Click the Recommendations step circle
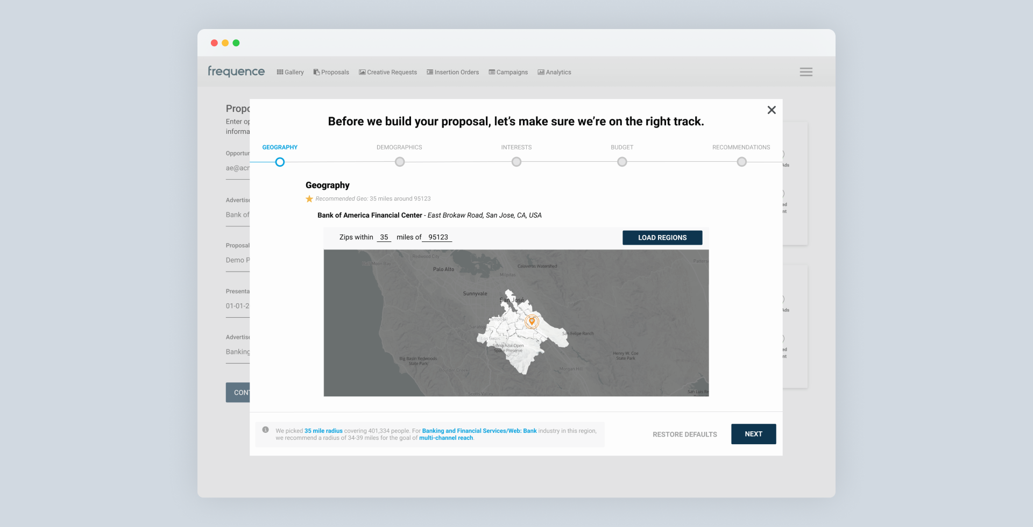 [742, 162]
